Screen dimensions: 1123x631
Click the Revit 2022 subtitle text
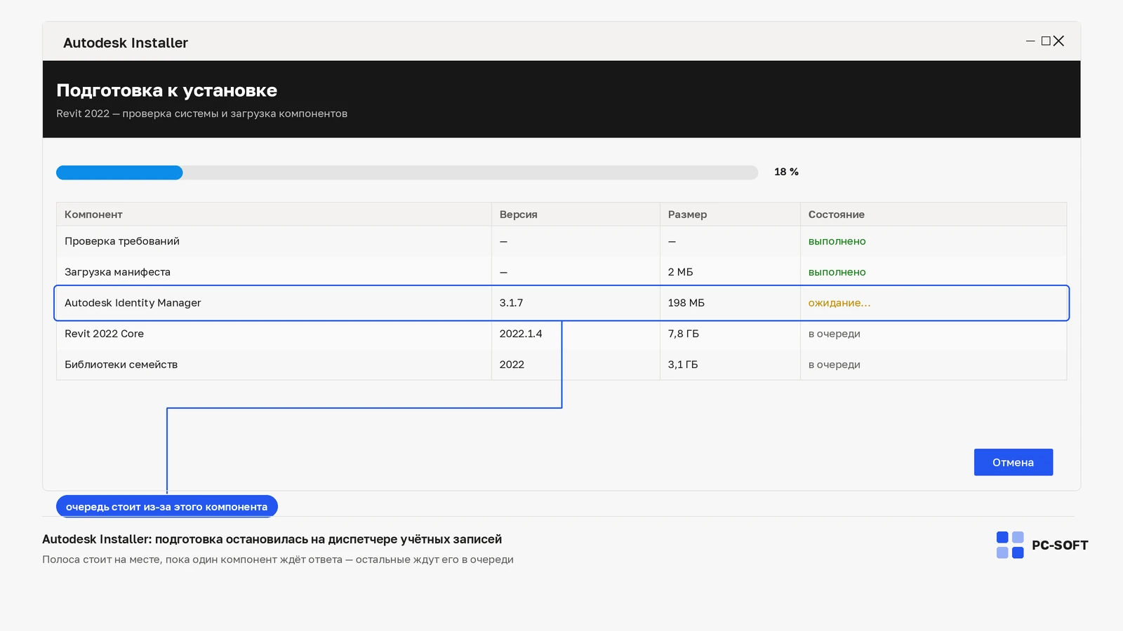(x=202, y=114)
